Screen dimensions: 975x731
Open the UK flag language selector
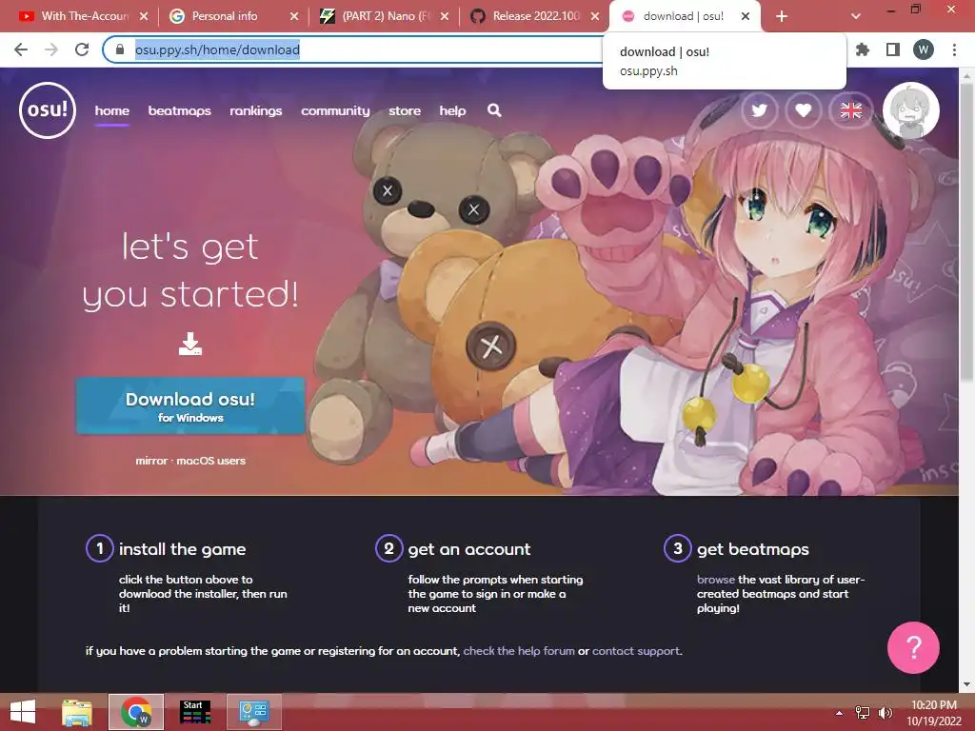[850, 110]
